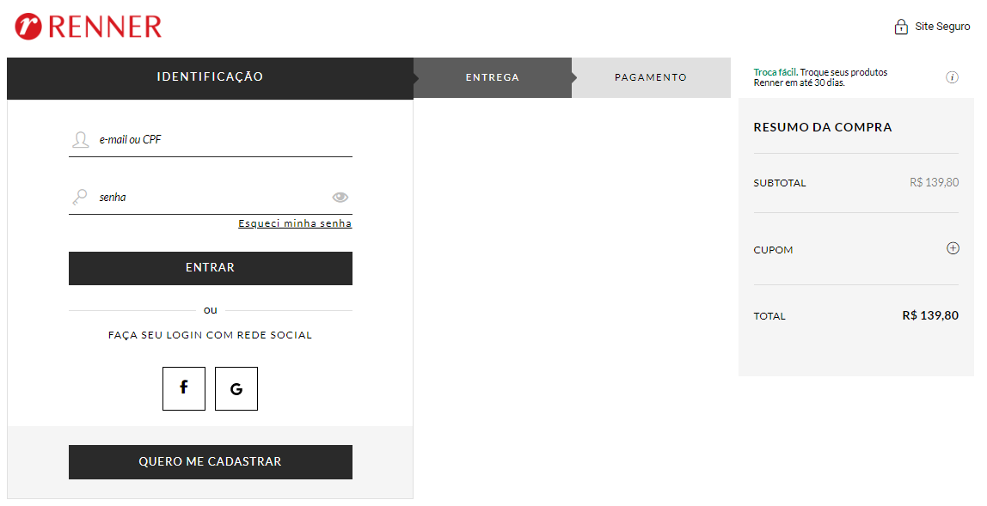Screen dimensions: 987x506
Task: Click the Troca fácil green text
Action: click(775, 72)
